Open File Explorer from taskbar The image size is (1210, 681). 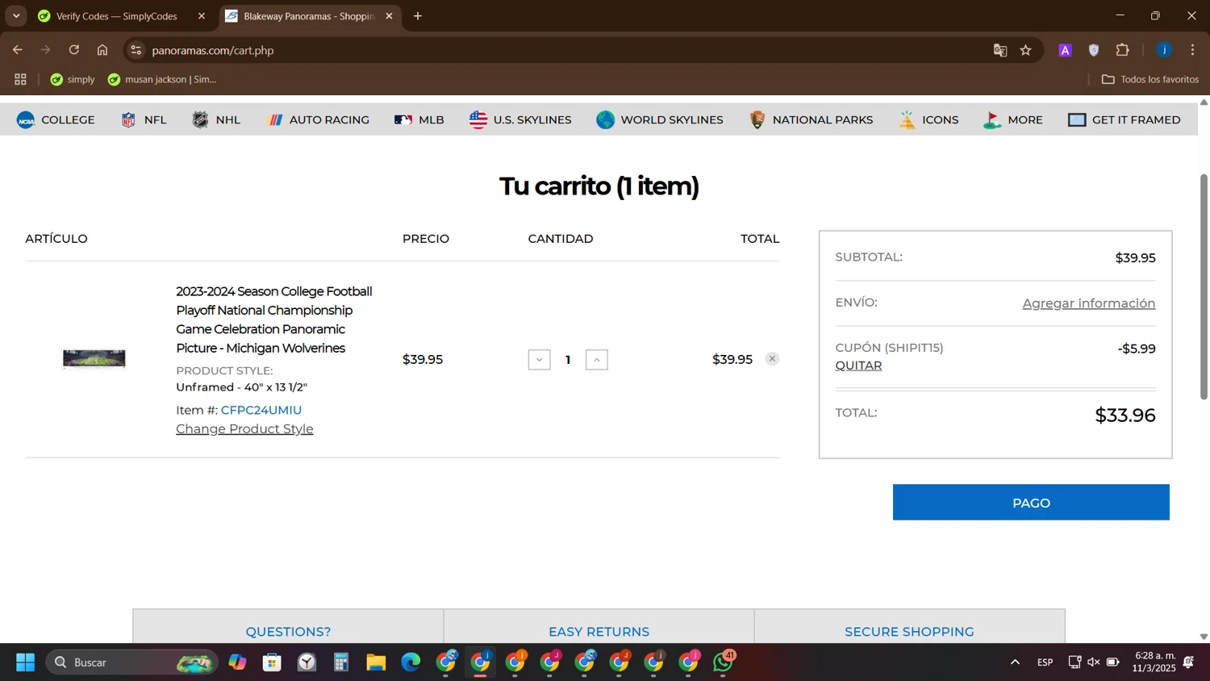click(x=376, y=662)
